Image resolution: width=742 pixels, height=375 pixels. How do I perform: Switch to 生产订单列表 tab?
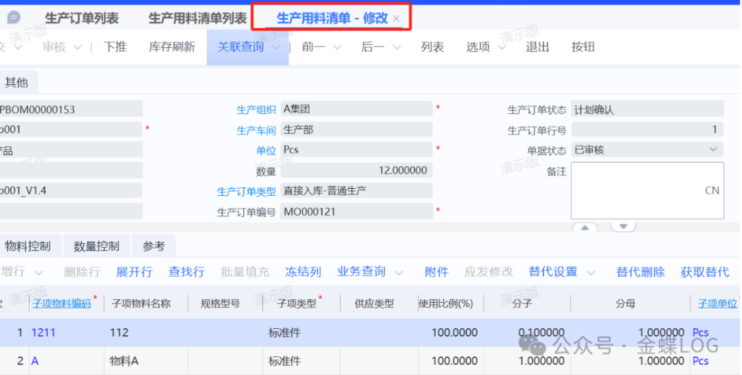(x=81, y=19)
